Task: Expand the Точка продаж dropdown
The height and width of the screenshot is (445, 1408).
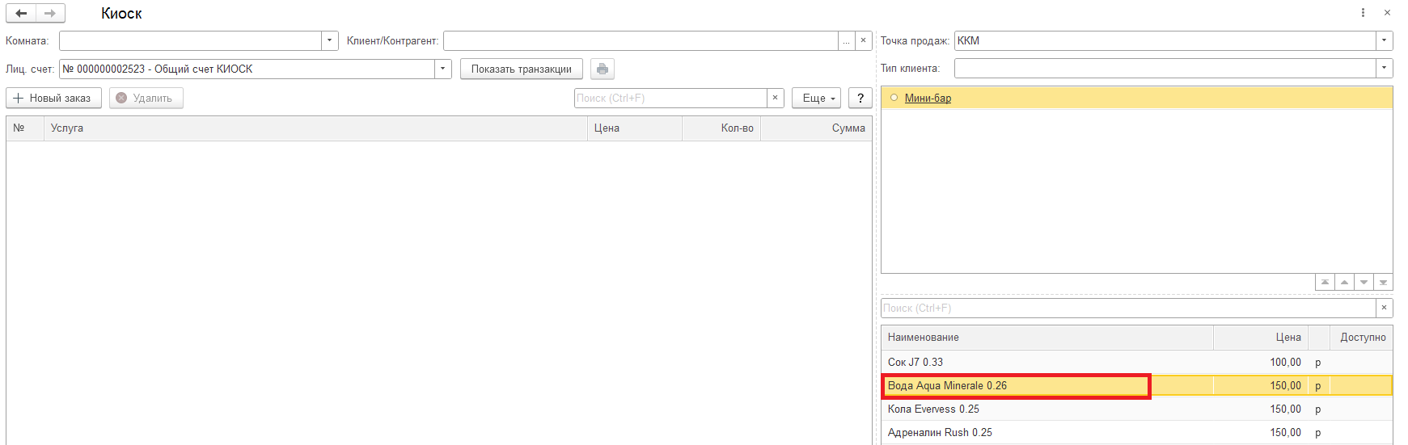Action: [x=1384, y=40]
